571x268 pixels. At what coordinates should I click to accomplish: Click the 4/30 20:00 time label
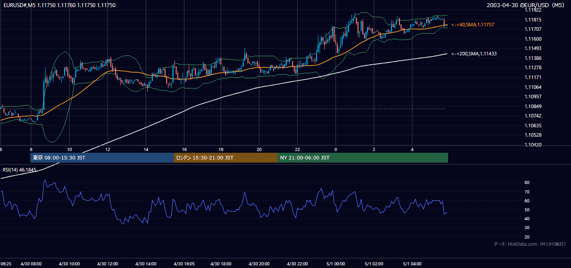pos(260,264)
